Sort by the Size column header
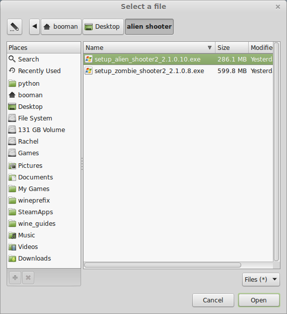Viewport: 287px width, 314px height. tap(232, 48)
